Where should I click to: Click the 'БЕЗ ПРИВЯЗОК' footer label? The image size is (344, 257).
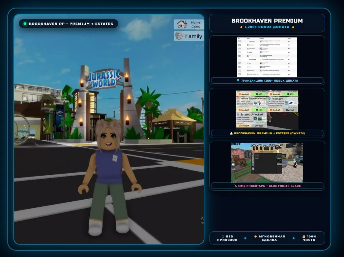click(x=227, y=238)
